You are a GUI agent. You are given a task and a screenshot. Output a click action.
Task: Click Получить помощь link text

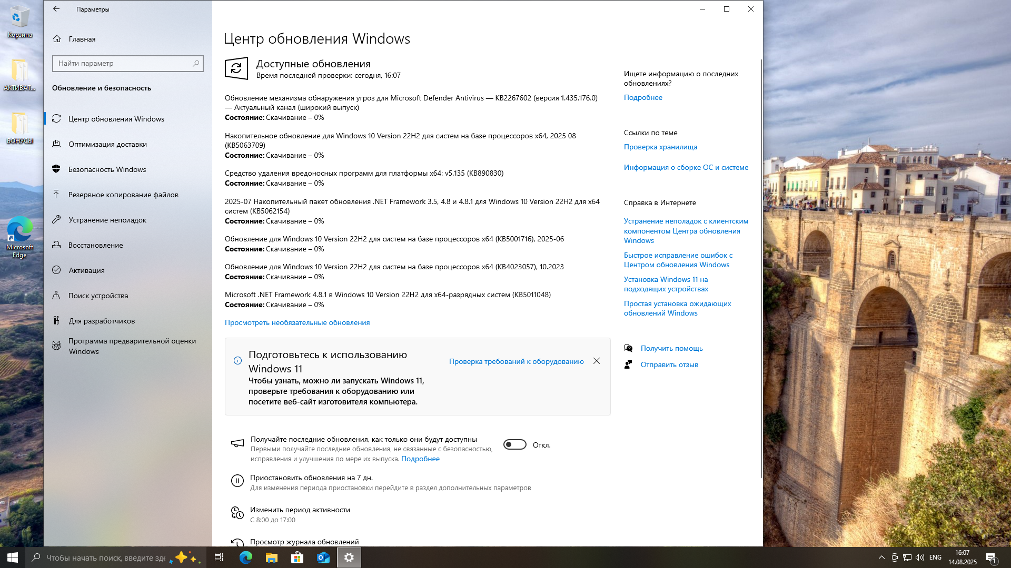coord(671,348)
